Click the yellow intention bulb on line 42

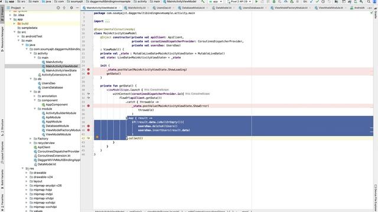pos(97,137)
